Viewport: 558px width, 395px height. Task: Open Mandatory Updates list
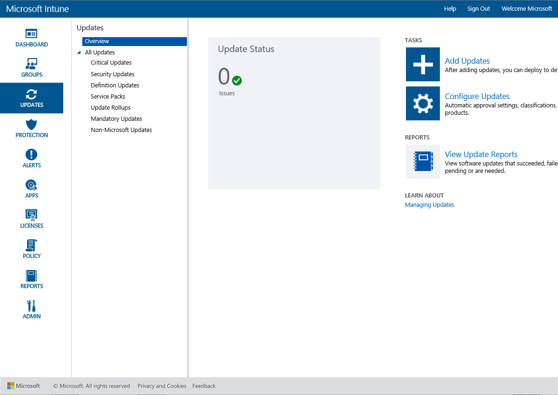[116, 118]
